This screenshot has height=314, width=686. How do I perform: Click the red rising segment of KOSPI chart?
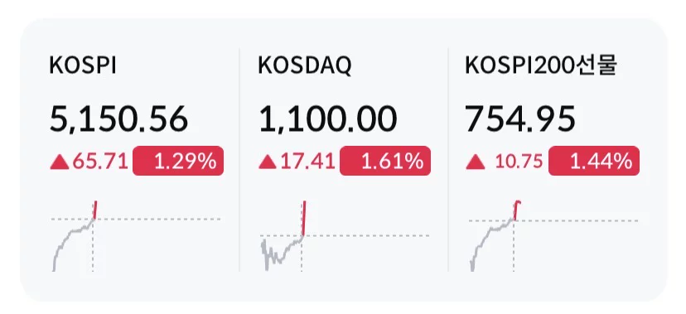(x=95, y=210)
